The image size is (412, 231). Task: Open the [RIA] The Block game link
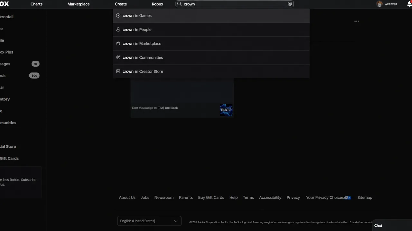[167, 108]
